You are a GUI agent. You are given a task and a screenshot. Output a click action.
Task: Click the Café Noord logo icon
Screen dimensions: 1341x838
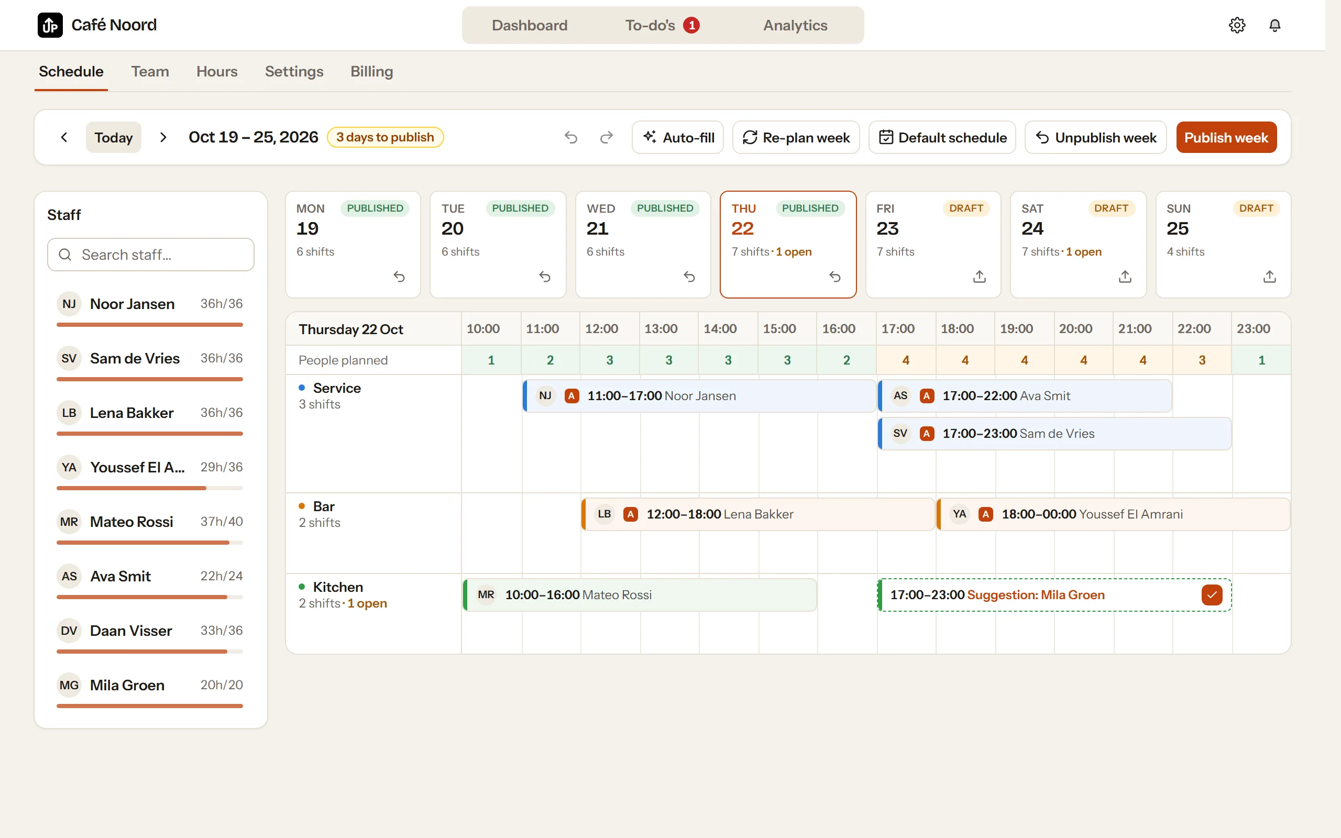pos(50,25)
